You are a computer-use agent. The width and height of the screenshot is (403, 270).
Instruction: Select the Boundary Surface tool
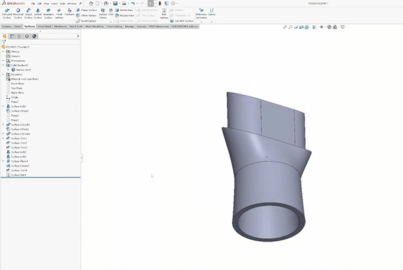(48, 13)
